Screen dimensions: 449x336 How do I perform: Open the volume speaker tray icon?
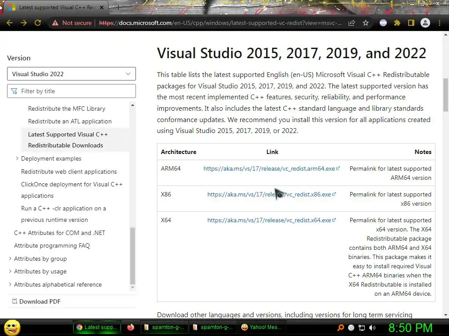(x=372, y=328)
